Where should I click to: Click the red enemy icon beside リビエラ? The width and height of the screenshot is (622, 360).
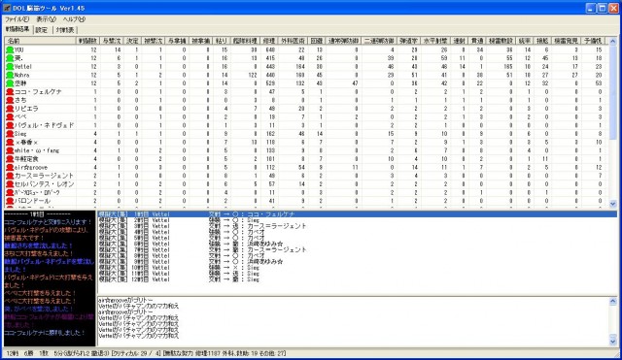click(10, 109)
